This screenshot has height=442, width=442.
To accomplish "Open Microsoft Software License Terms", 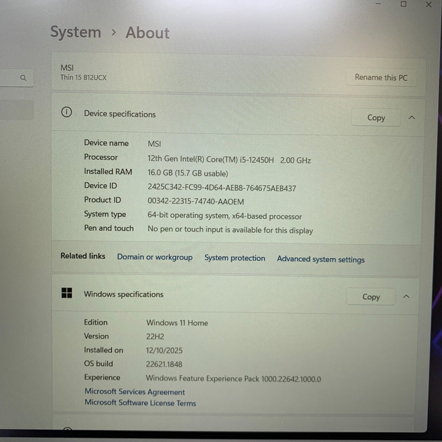I will tap(140, 403).
